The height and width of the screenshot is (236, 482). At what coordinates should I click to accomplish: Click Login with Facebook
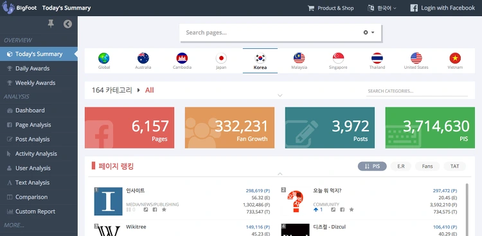(x=443, y=8)
